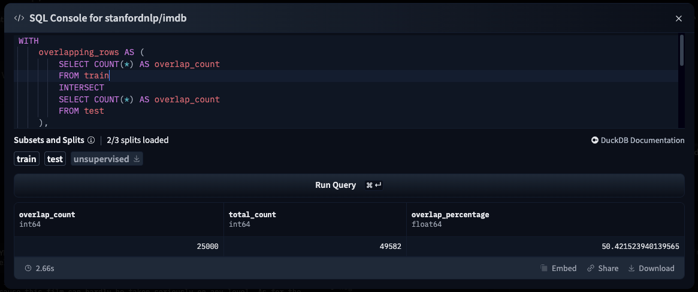This screenshot has height=292, width=698.
Task: Place cursor on the INTERSECT line in editor
Action: pos(81,88)
